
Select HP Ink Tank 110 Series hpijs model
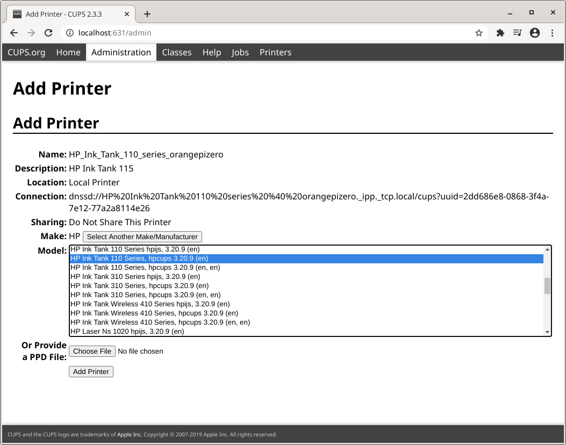coord(306,249)
